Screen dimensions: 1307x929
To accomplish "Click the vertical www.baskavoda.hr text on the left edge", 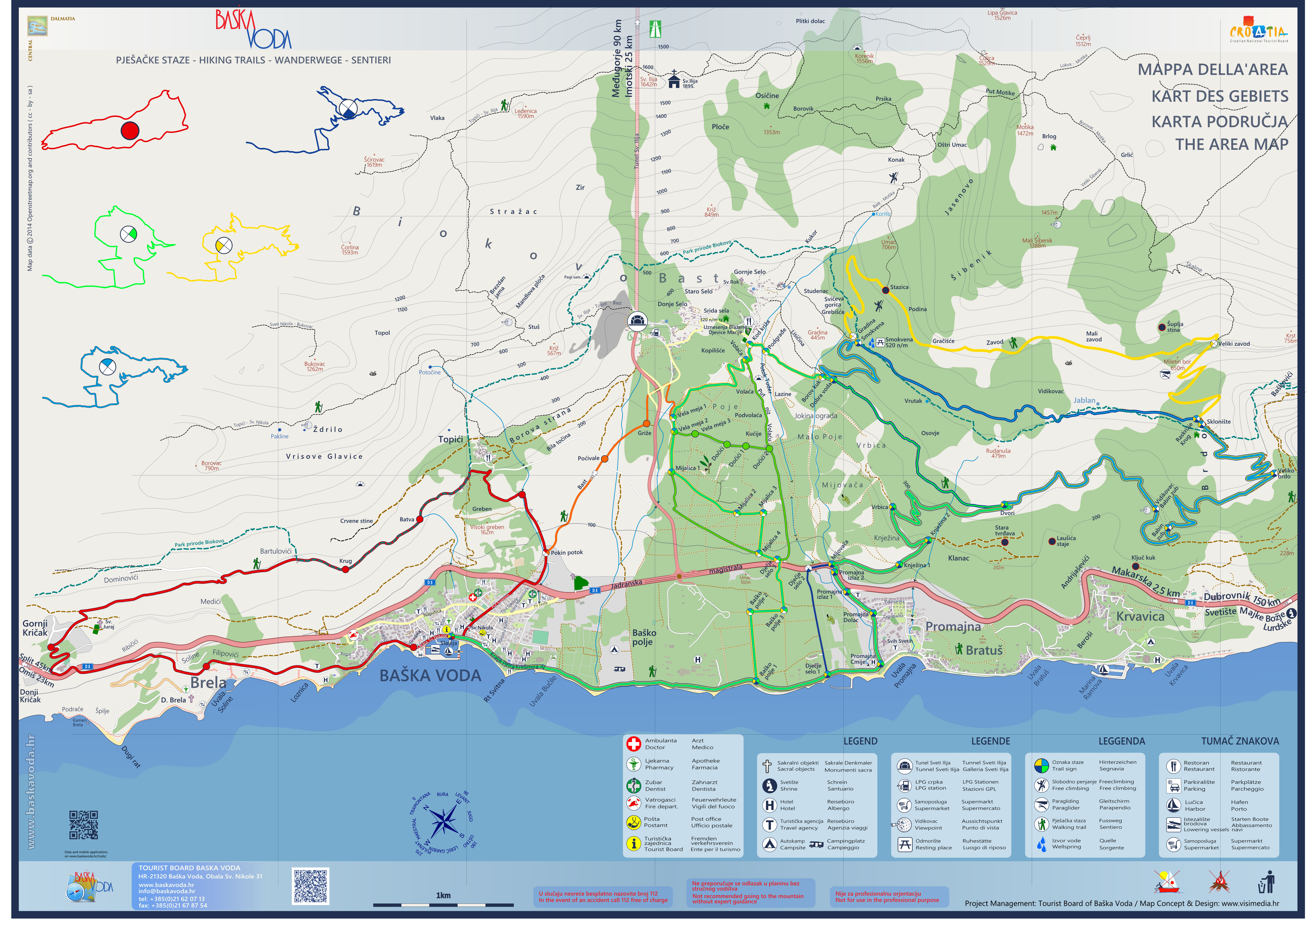I will pyautogui.click(x=31, y=792).
